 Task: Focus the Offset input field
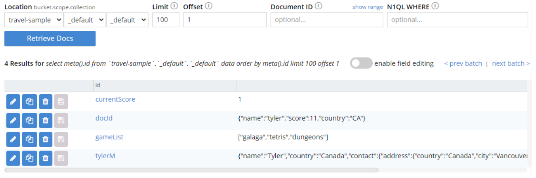225,20
